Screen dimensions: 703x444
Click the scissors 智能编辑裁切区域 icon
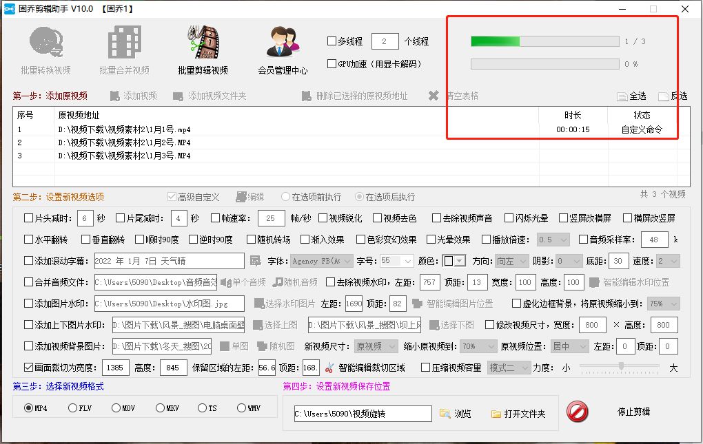(329, 368)
